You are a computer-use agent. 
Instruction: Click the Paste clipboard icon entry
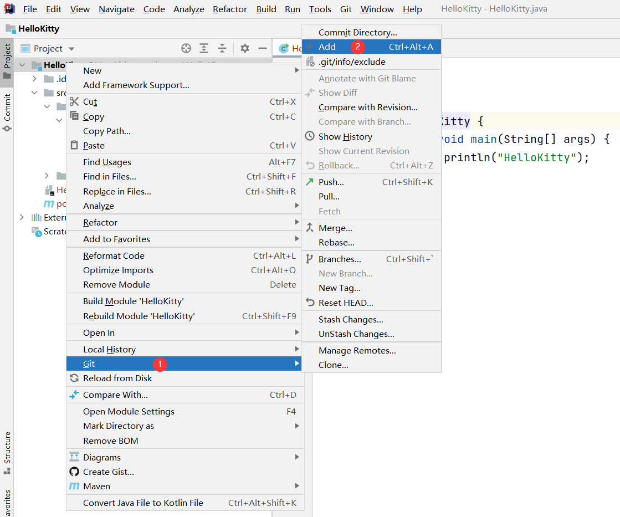[x=185, y=146]
